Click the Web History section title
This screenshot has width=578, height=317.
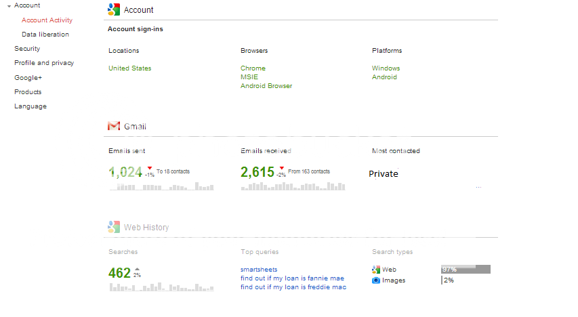click(146, 228)
